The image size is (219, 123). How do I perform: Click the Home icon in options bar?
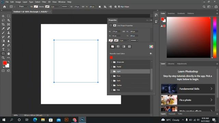pyautogui.click(x=4, y=7)
